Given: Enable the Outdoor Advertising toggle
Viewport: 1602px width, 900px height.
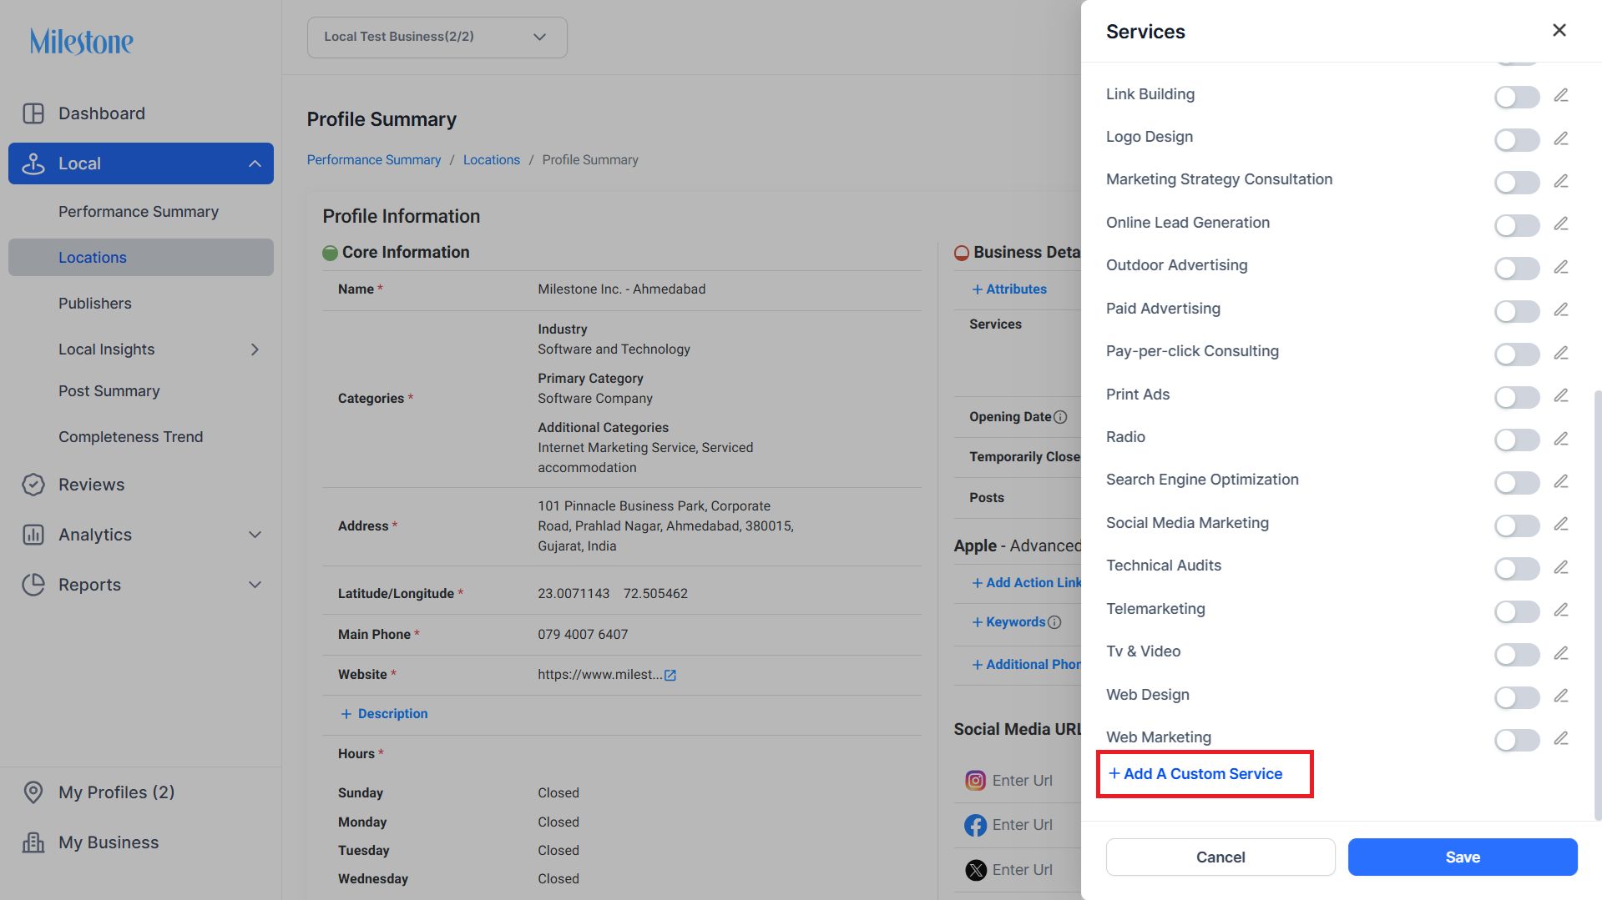Looking at the screenshot, I should tap(1516, 269).
